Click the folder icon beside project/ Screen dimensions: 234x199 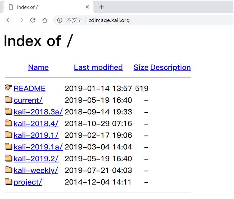8,181
